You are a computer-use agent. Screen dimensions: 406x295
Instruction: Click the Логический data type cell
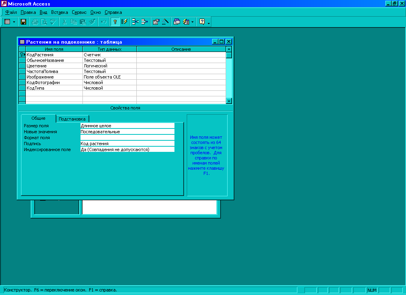click(x=109, y=66)
